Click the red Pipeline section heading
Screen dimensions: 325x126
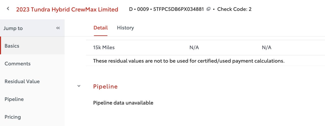105,86
